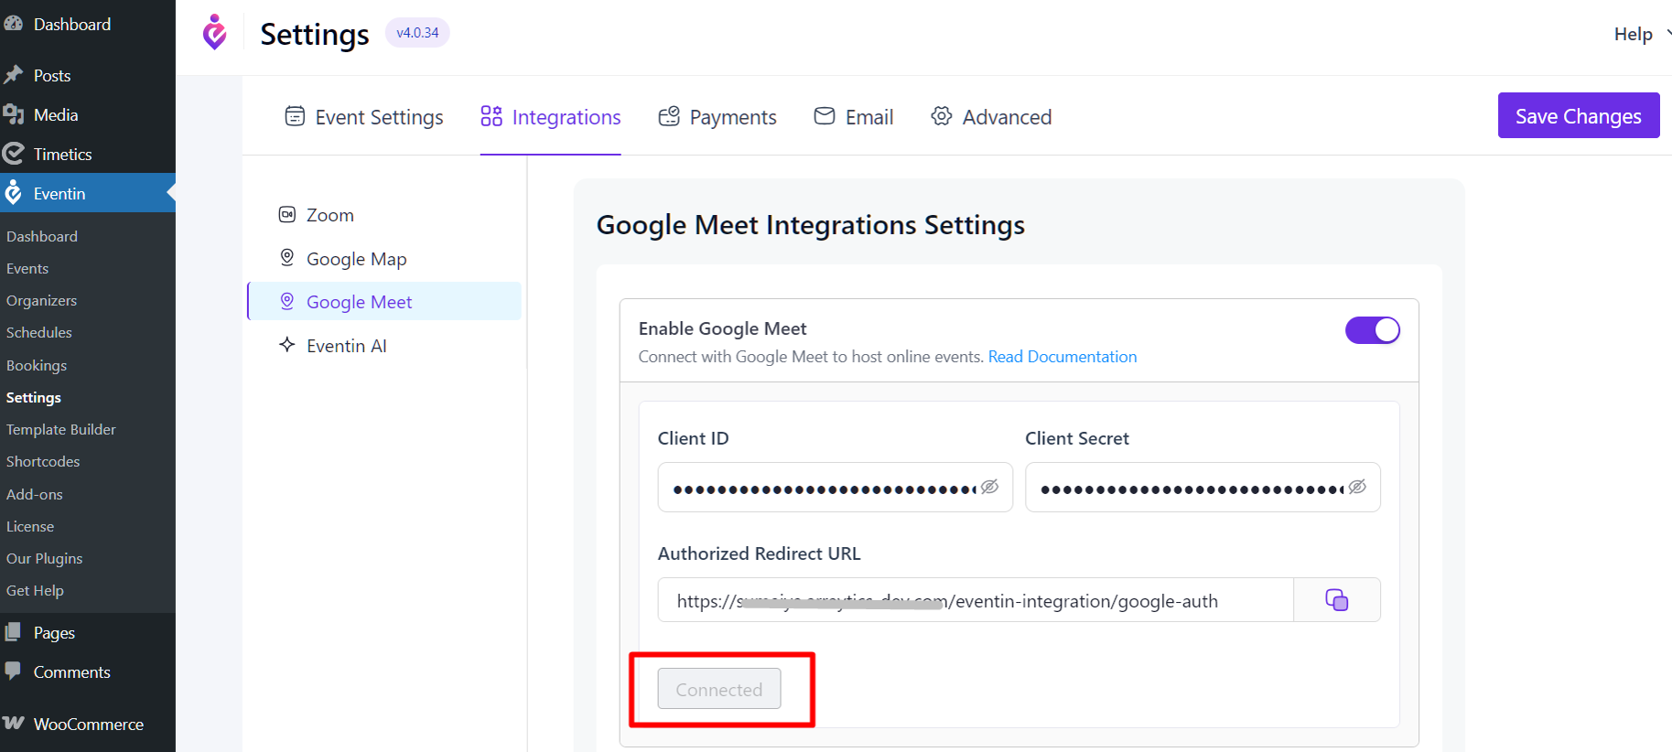Click the Eventin AI sparkle icon
Screen dimensions: 1672x752
[x=287, y=345]
